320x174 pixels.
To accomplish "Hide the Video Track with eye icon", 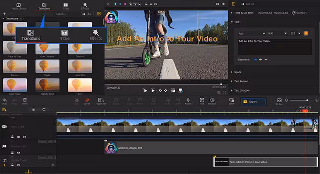I will click(24, 137).
